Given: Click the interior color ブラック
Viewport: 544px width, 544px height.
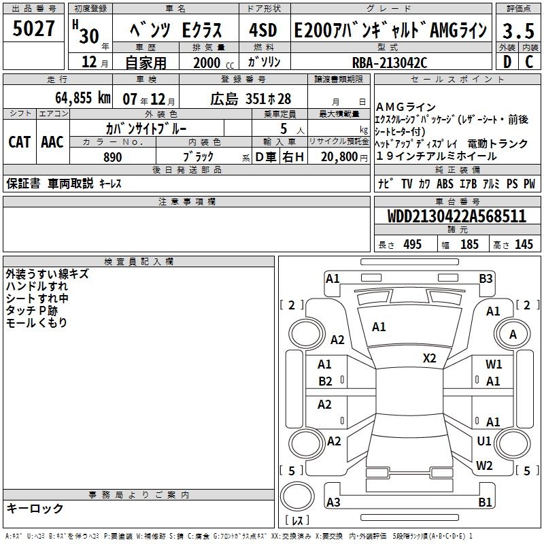Looking at the screenshot, I should (x=198, y=157).
